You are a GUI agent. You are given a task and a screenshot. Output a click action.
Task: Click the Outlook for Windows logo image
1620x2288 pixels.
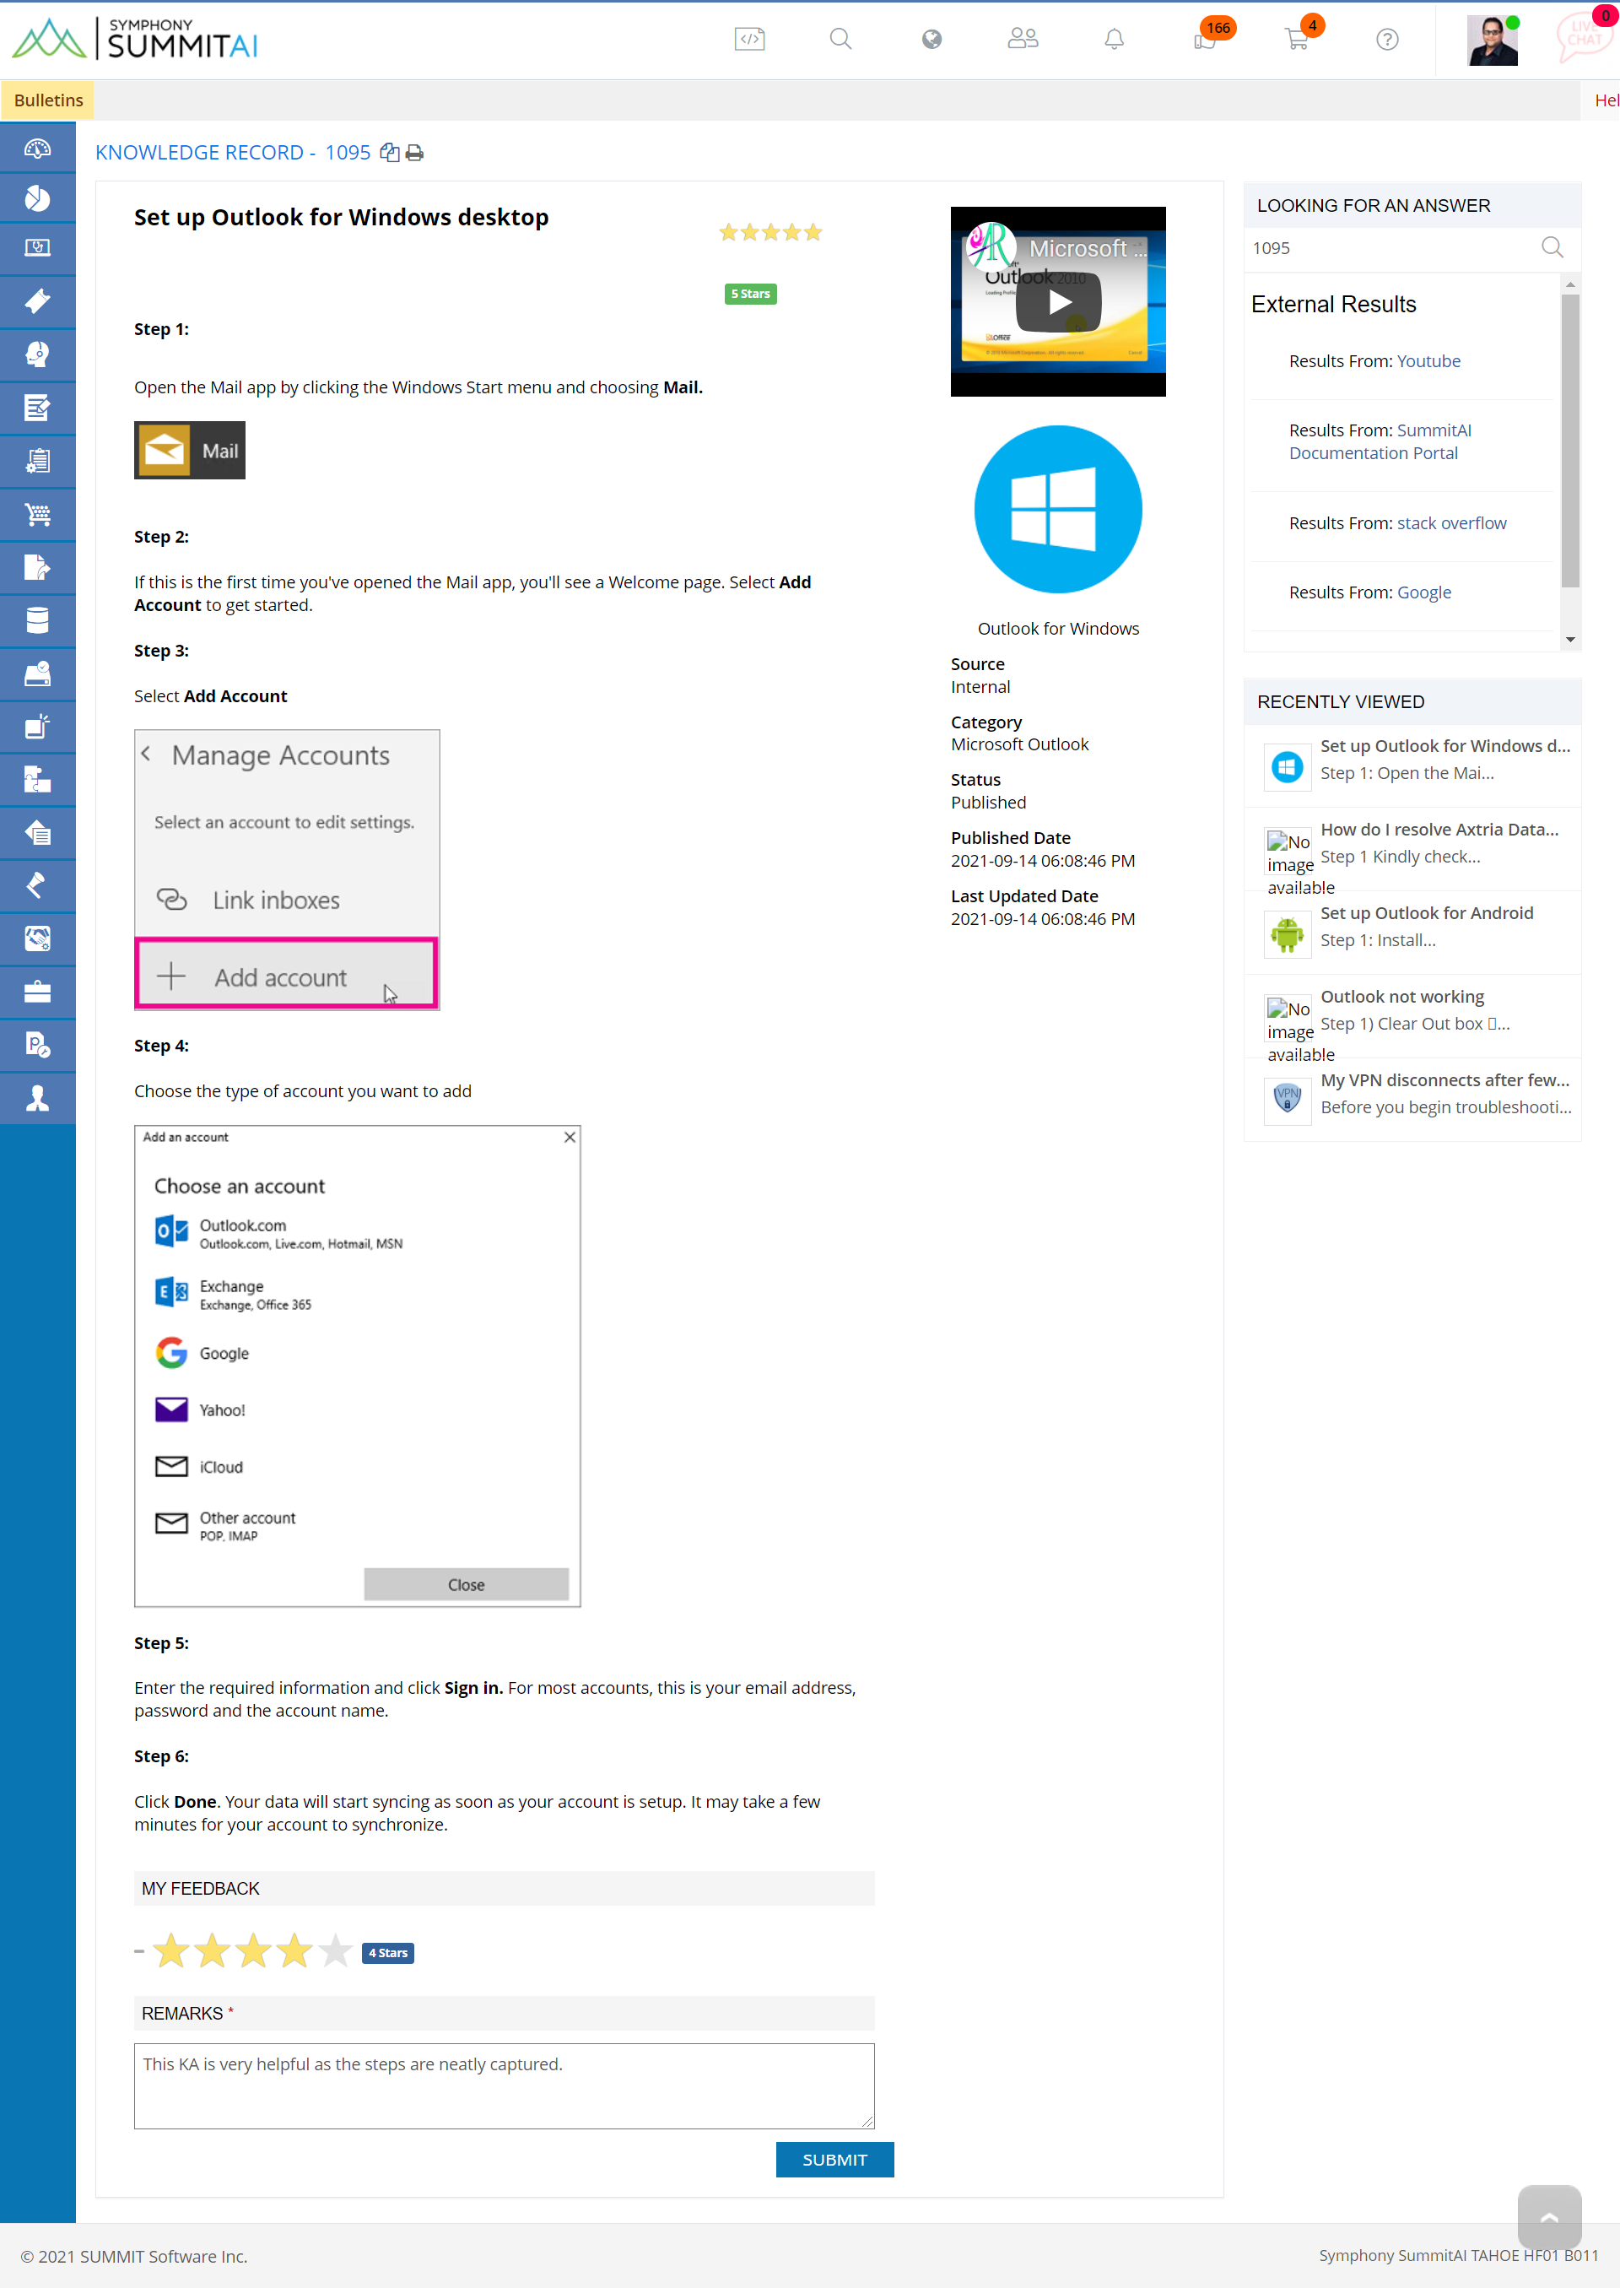tap(1058, 510)
